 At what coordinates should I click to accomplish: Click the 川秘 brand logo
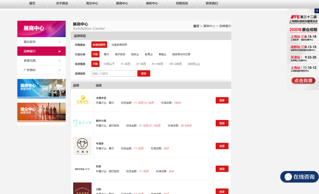coord(82,188)
